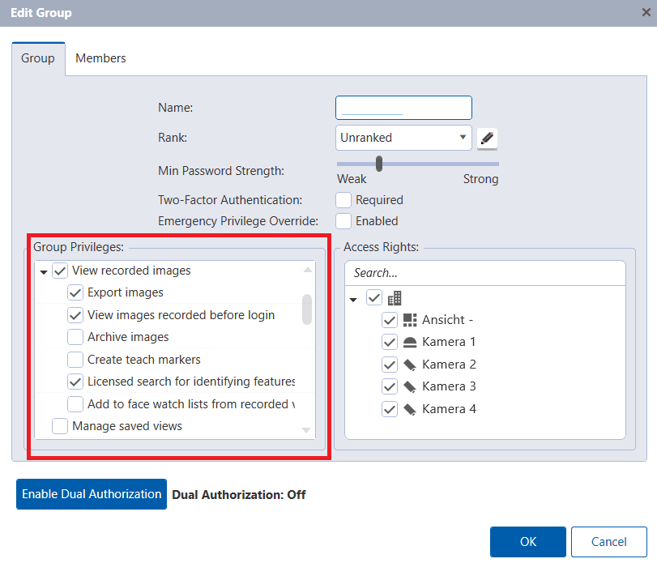The image size is (657, 563).
Task: Close the Edit Group dialog with X
Action: (644, 13)
